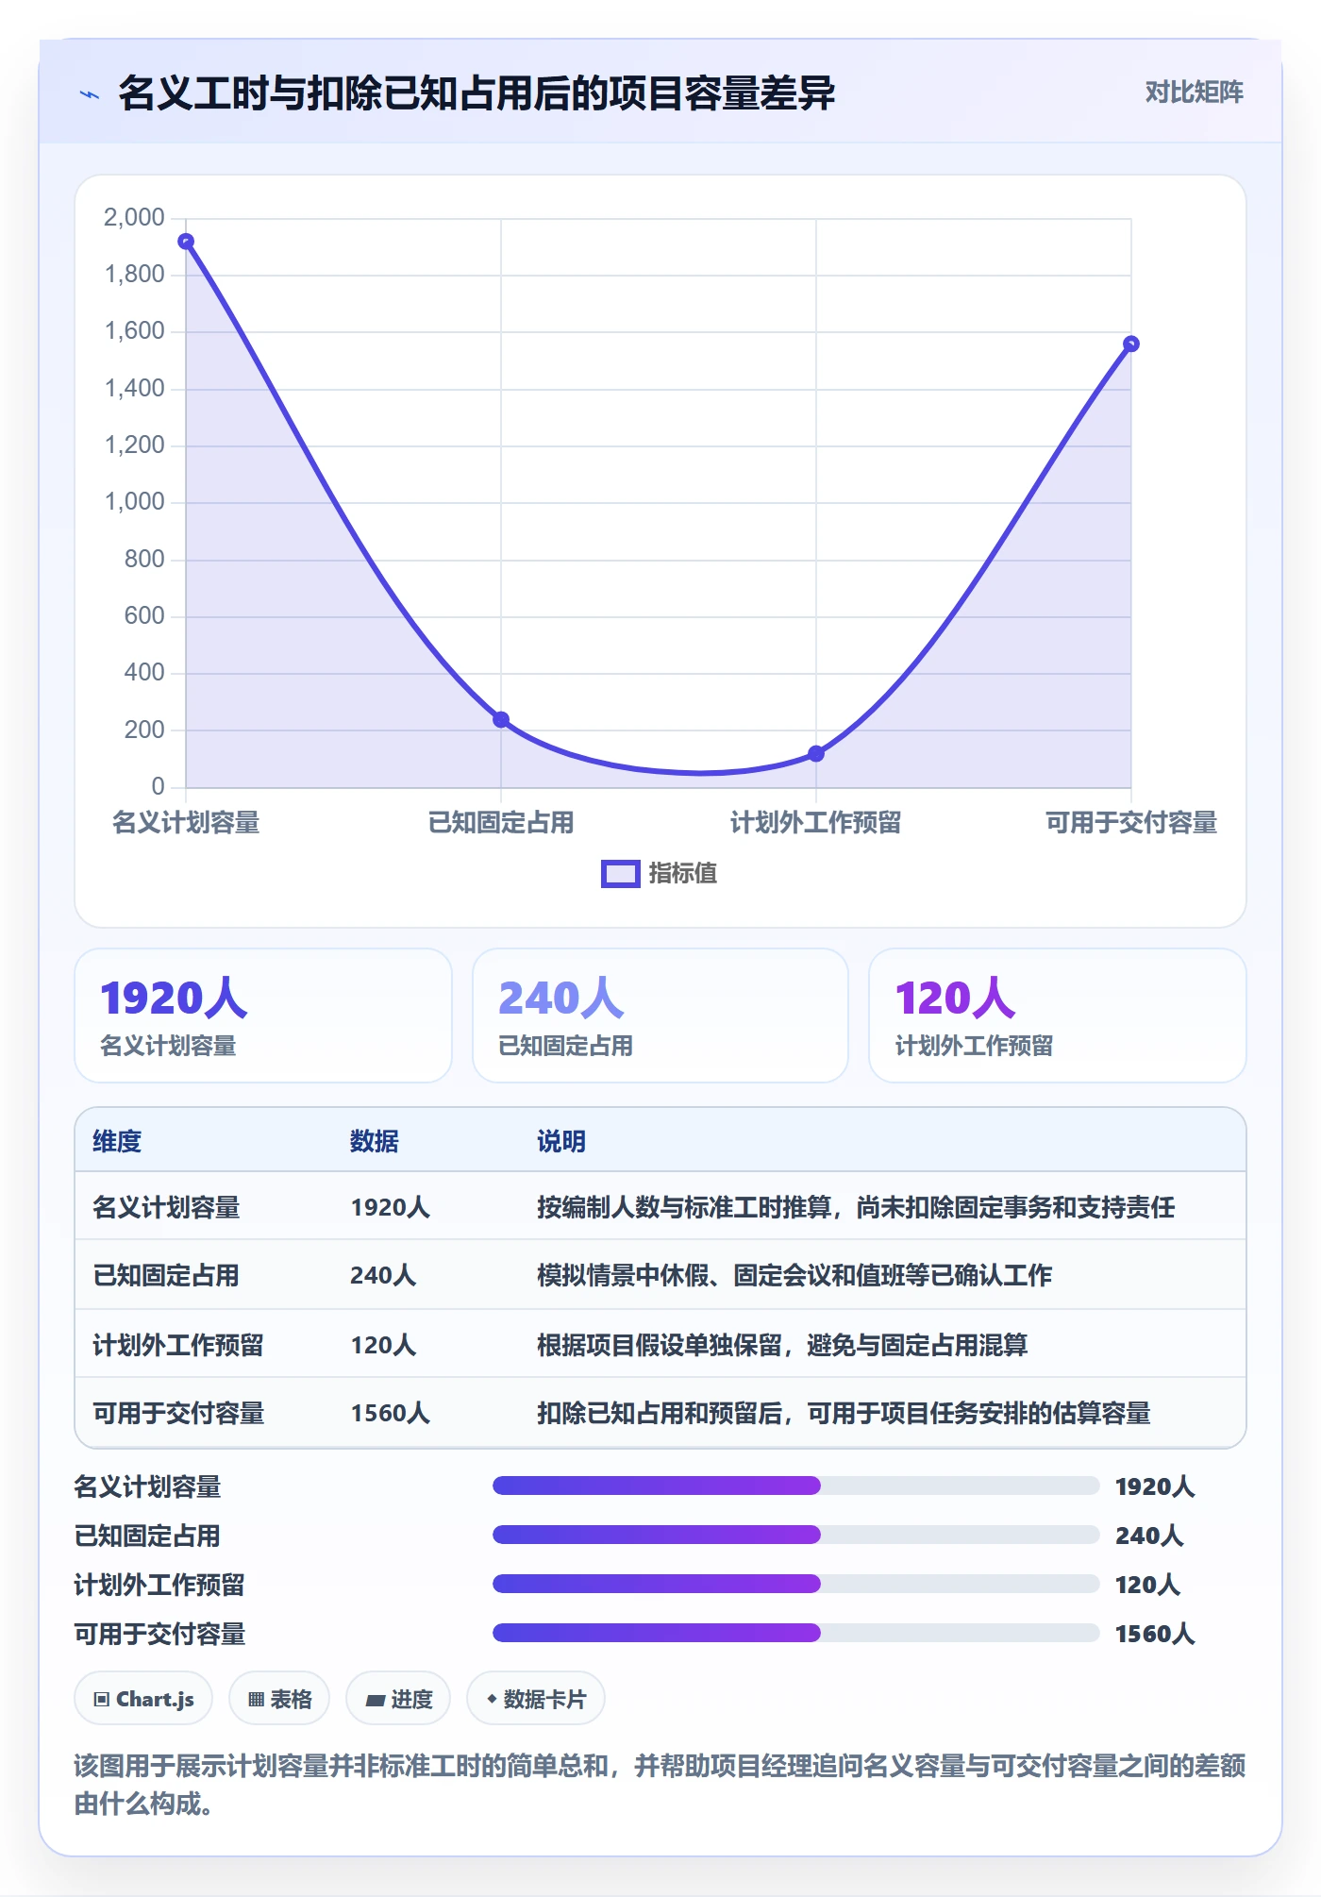Select table cell 1560人

pos(391,1413)
